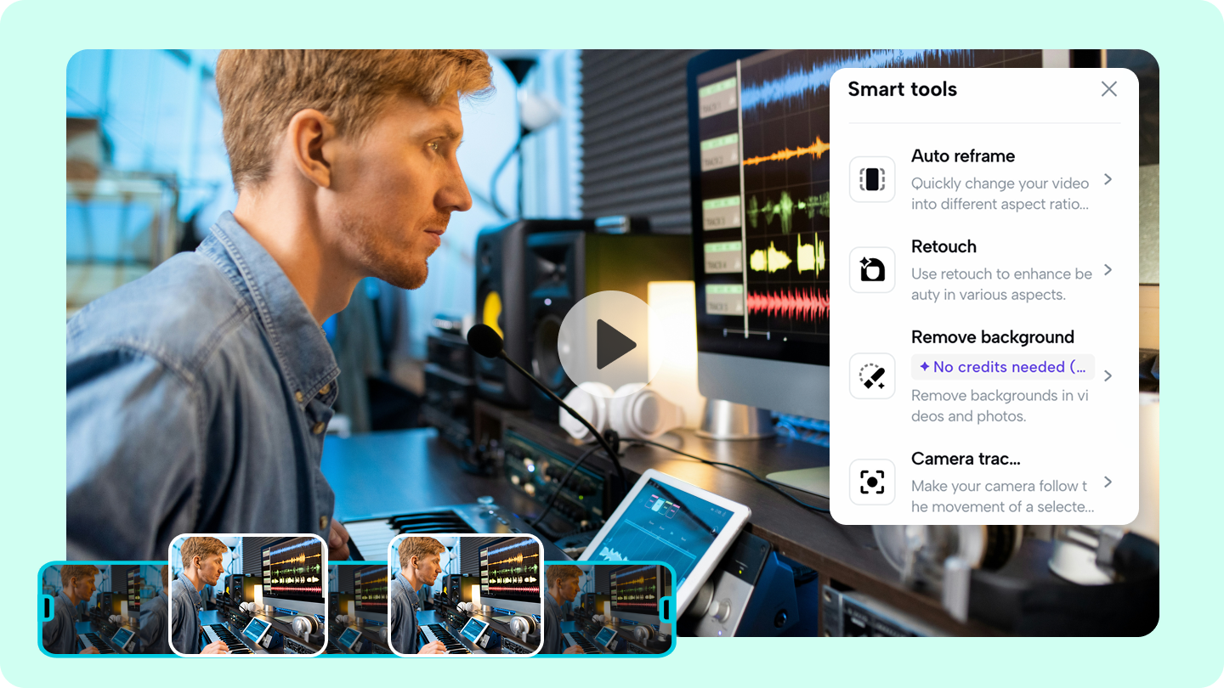1224x688 pixels.
Task: Open Camera tracking via its chevron
Action: (x=1108, y=482)
